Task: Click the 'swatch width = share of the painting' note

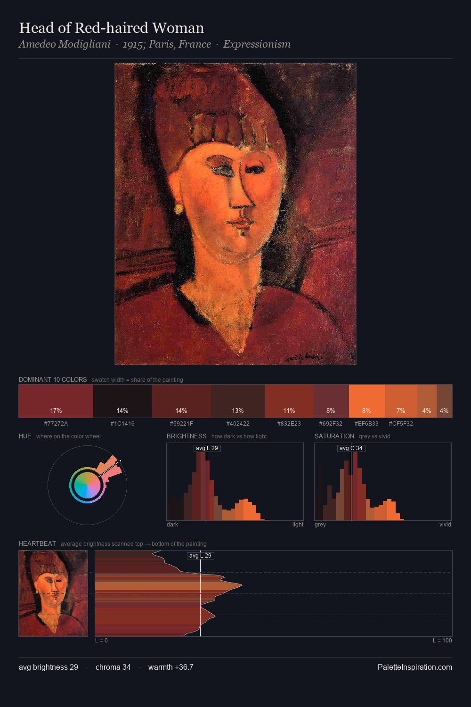Action: [138, 380]
